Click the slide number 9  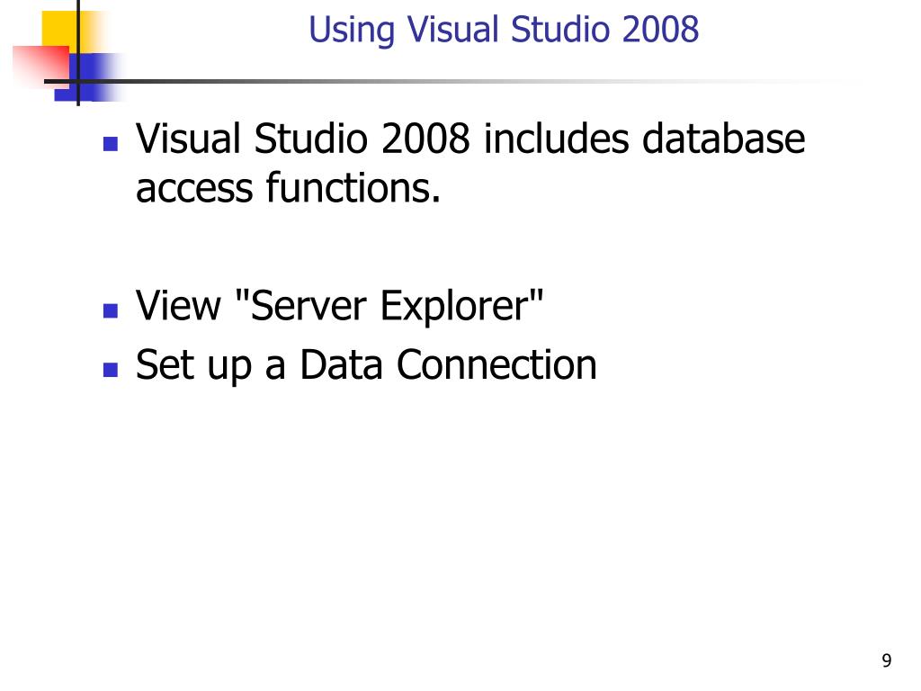pyautogui.click(x=886, y=660)
